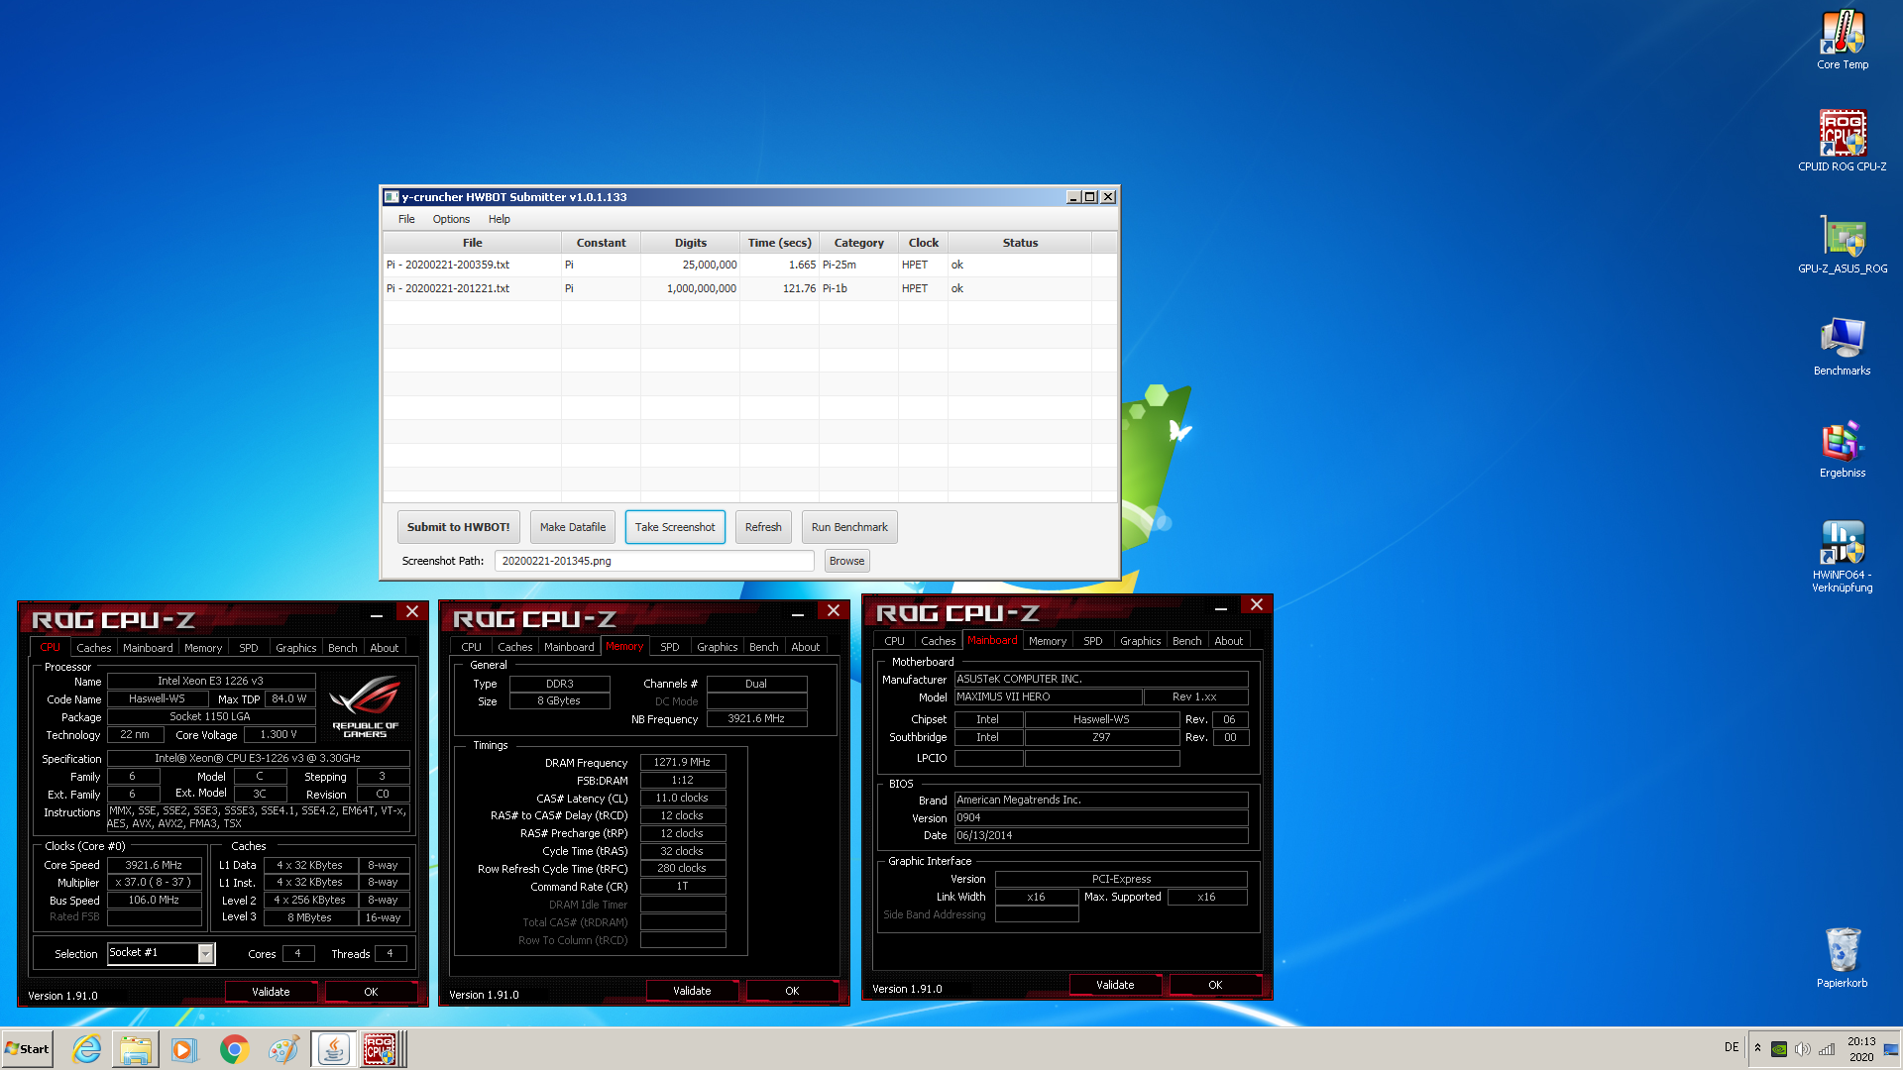Click the NVIDIA tray icon
Screen dimensions: 1903x1070
click(1779, 1049)
